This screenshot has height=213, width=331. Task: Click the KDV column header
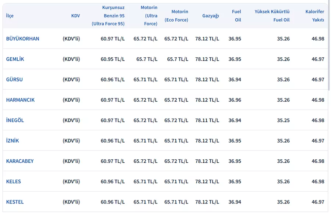(x=75, y=16)
